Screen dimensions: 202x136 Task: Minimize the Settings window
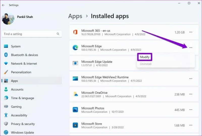(x=179, y=3)
